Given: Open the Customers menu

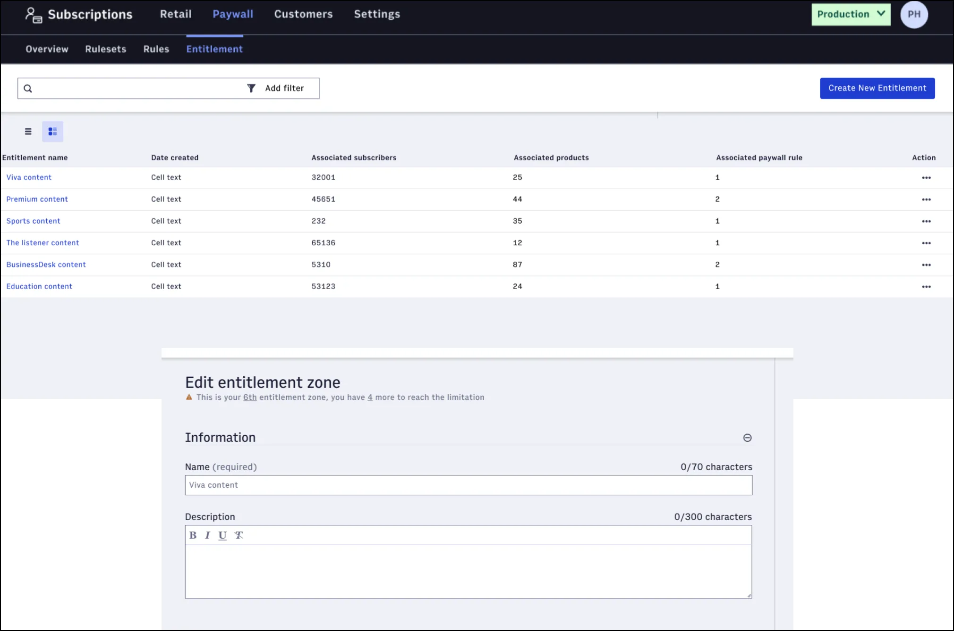Looking at the screenshot, I should click(303, 14).
